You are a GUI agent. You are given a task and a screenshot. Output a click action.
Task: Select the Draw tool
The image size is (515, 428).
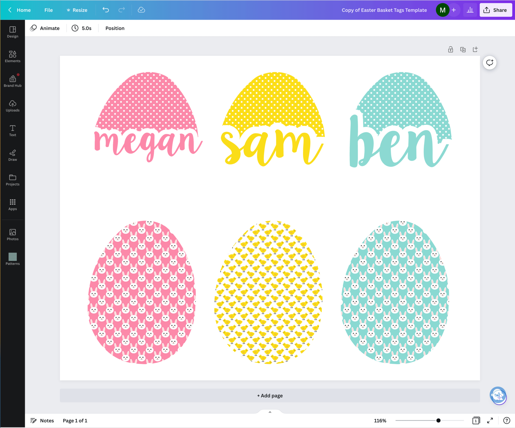pyautogui.click(x=12, y=155)
